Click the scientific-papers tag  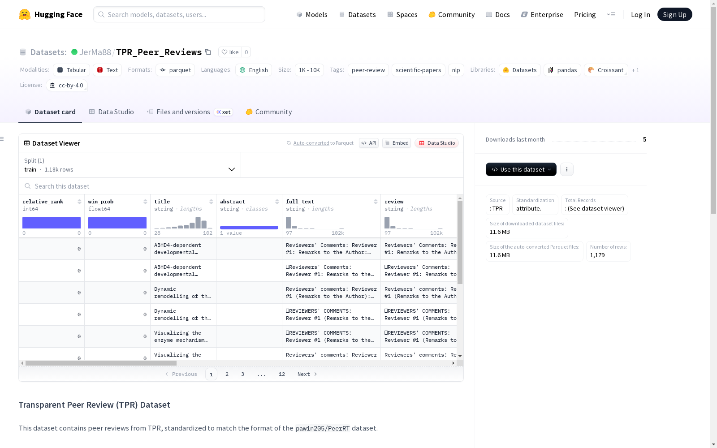(419, 70)
